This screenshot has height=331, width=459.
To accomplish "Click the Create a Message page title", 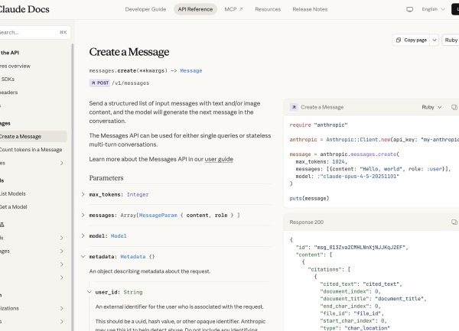I will tap(129, 52).
